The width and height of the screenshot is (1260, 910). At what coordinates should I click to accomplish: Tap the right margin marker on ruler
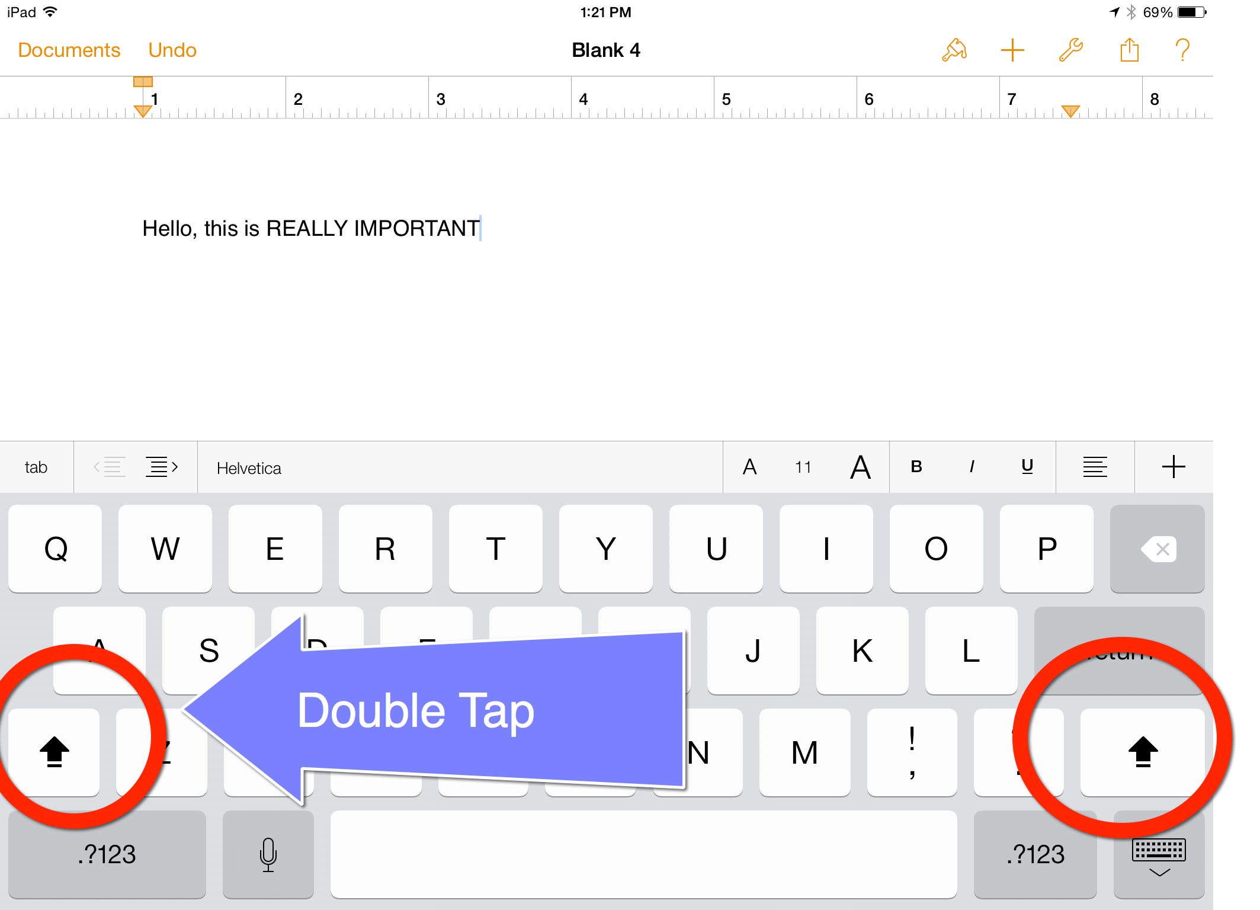click(1070, 111)
